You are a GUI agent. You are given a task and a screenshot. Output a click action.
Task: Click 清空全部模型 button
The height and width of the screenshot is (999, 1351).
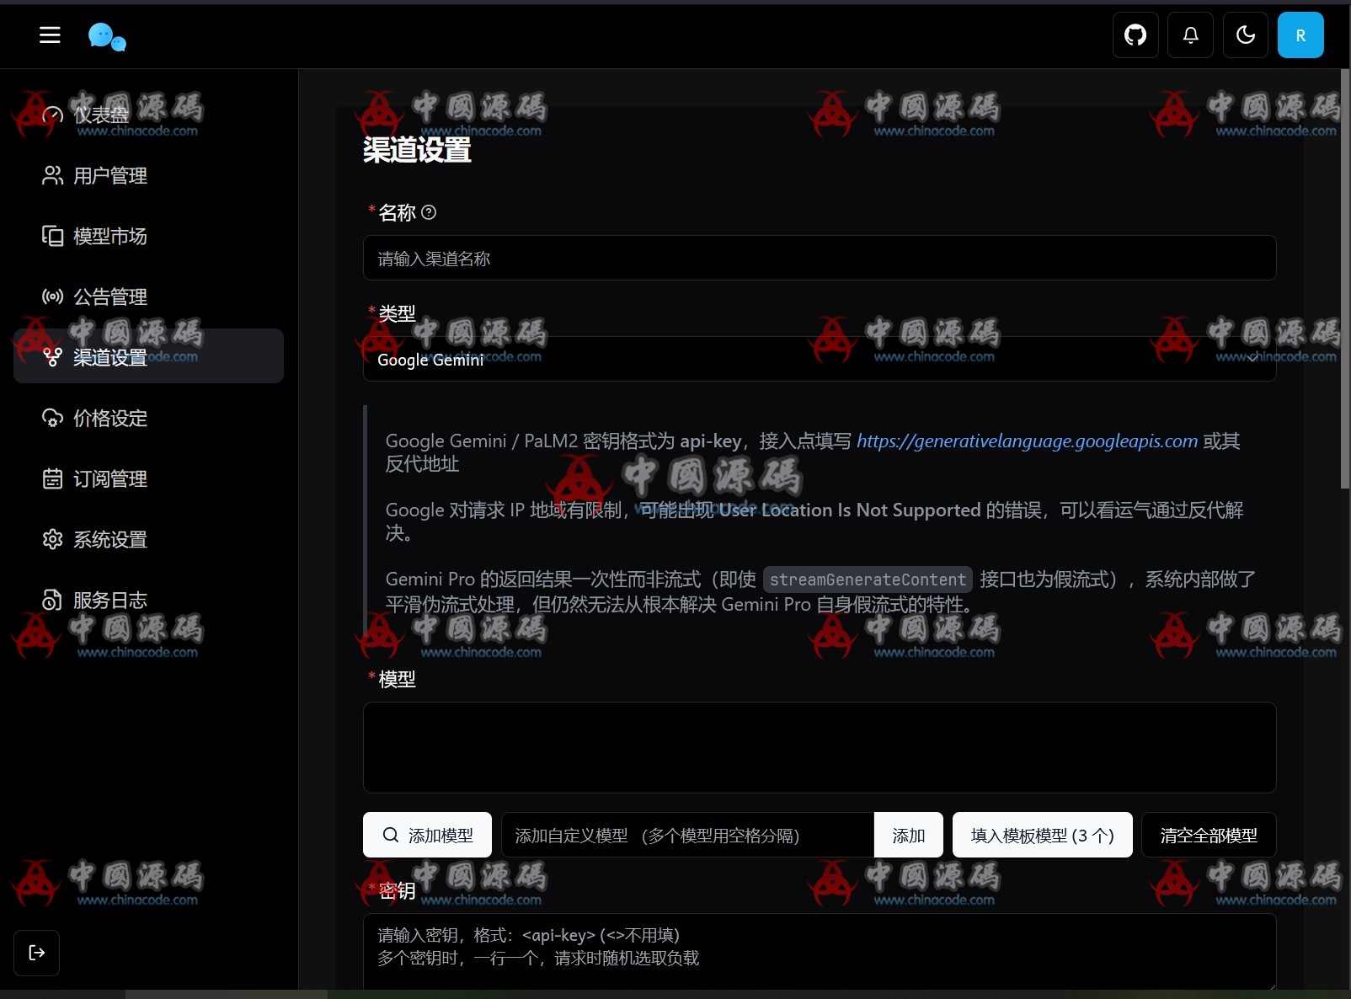click(1209, 835)
